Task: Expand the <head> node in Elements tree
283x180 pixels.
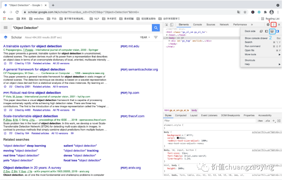Action: tap(167, 35)
